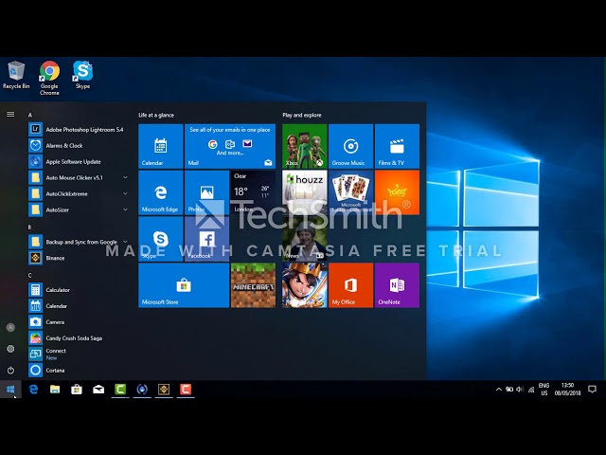
Task: Open the OneNote tile
Action: (x=397, y=285)
